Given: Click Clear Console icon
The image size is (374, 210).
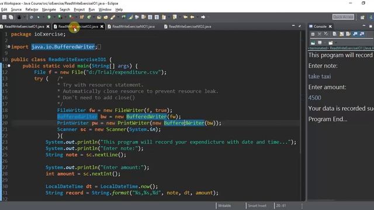Looking at the screenshot, I should [x=335, y=34].
